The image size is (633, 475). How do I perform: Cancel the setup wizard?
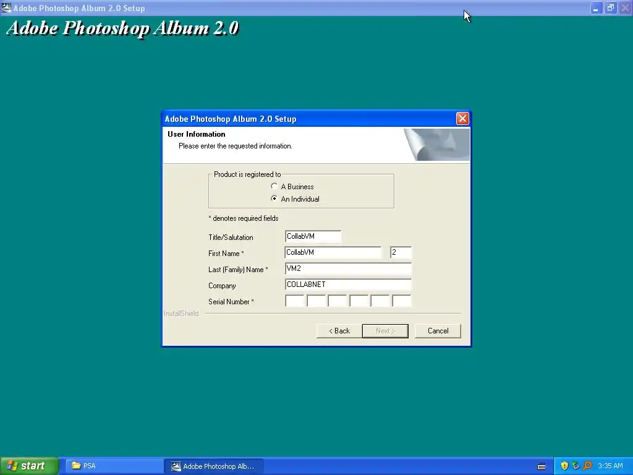click(x=438, y=331)
